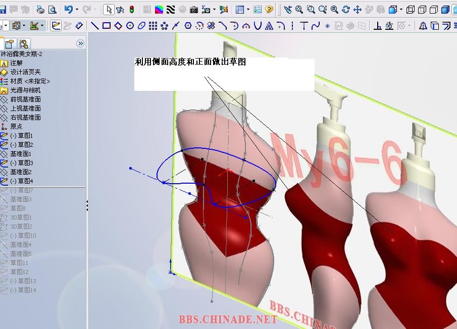The image size is (457, 329).
Task: Select 前视基准面 plane in the tree
Action: pyautogui.click(x=25, y=99)
